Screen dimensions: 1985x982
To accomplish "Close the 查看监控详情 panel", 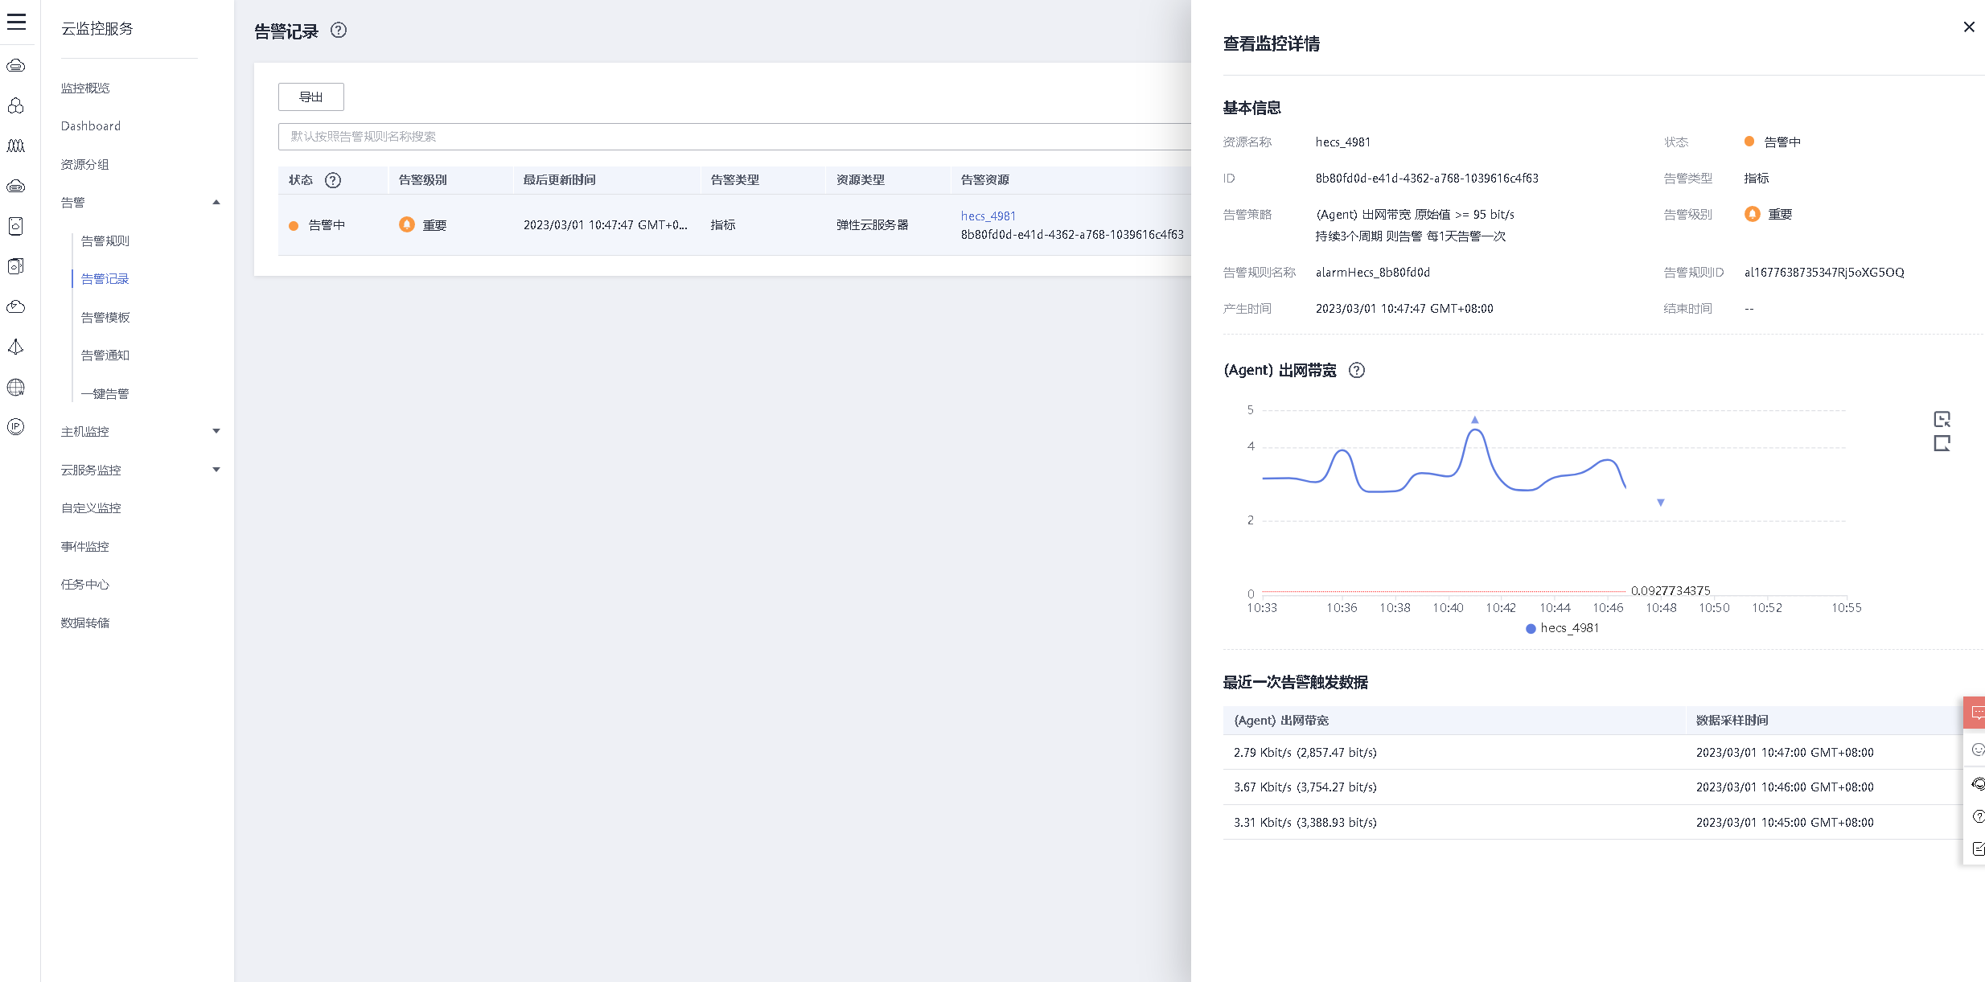I will coord(1968,27).
